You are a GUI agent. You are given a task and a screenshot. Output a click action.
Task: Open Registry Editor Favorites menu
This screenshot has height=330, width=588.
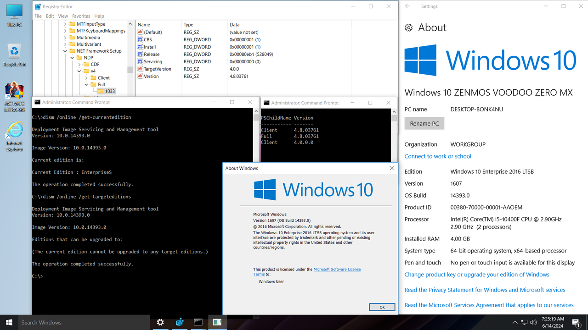click(81, 16)
